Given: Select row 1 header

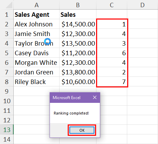Looking at the screenshot, I should 7,14.
